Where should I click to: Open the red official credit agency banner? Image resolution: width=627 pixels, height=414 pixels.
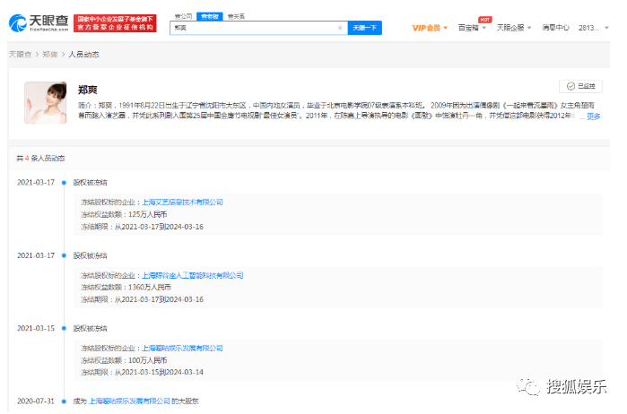(115, 23)
